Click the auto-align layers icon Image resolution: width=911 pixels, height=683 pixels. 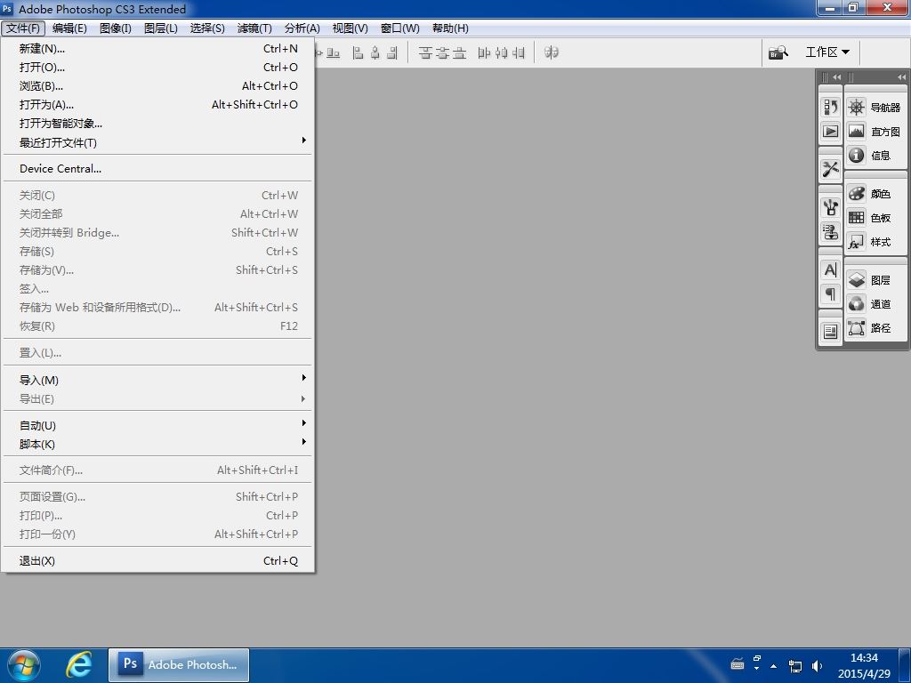click(x=552, y=52)
